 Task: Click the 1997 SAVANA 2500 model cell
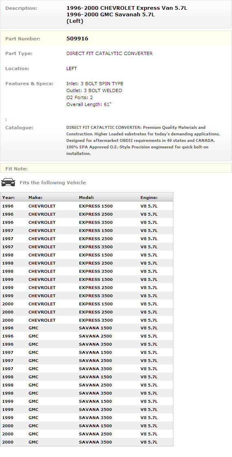(x=96, y=361)
